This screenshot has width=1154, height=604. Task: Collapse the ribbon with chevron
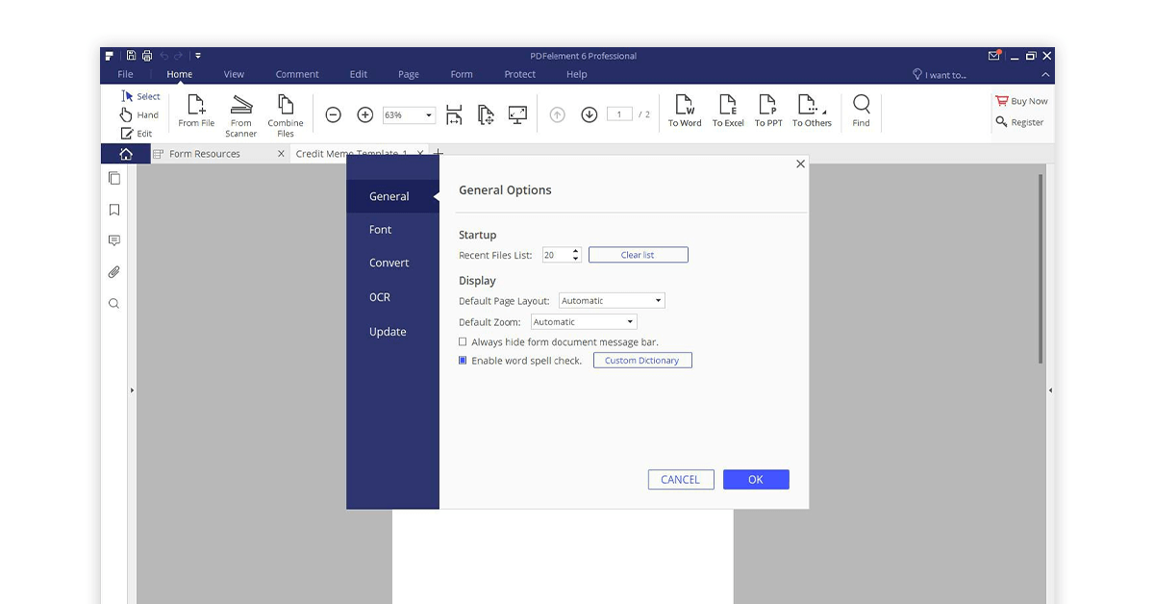click(x=1046, y=75)
